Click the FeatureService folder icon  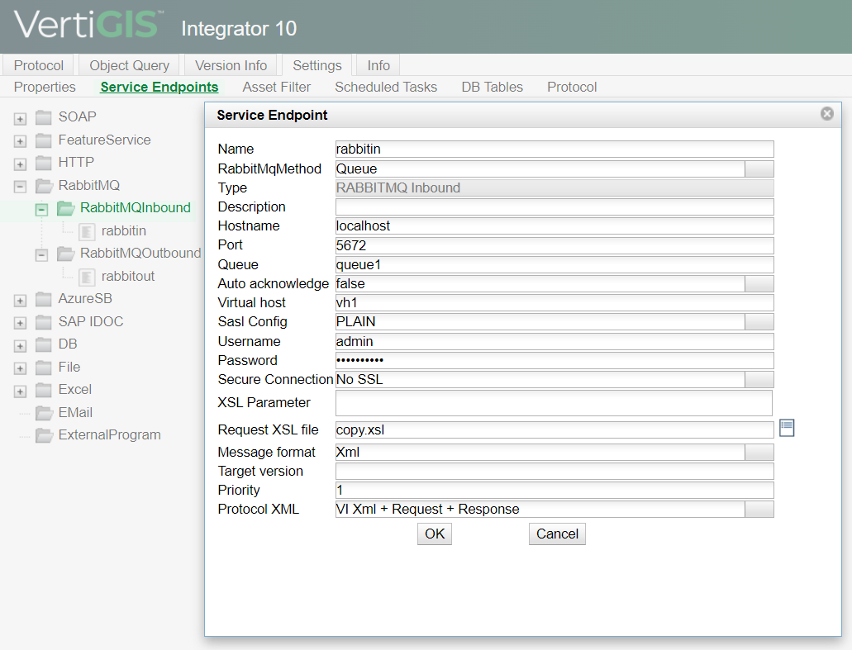pos(44,140)
